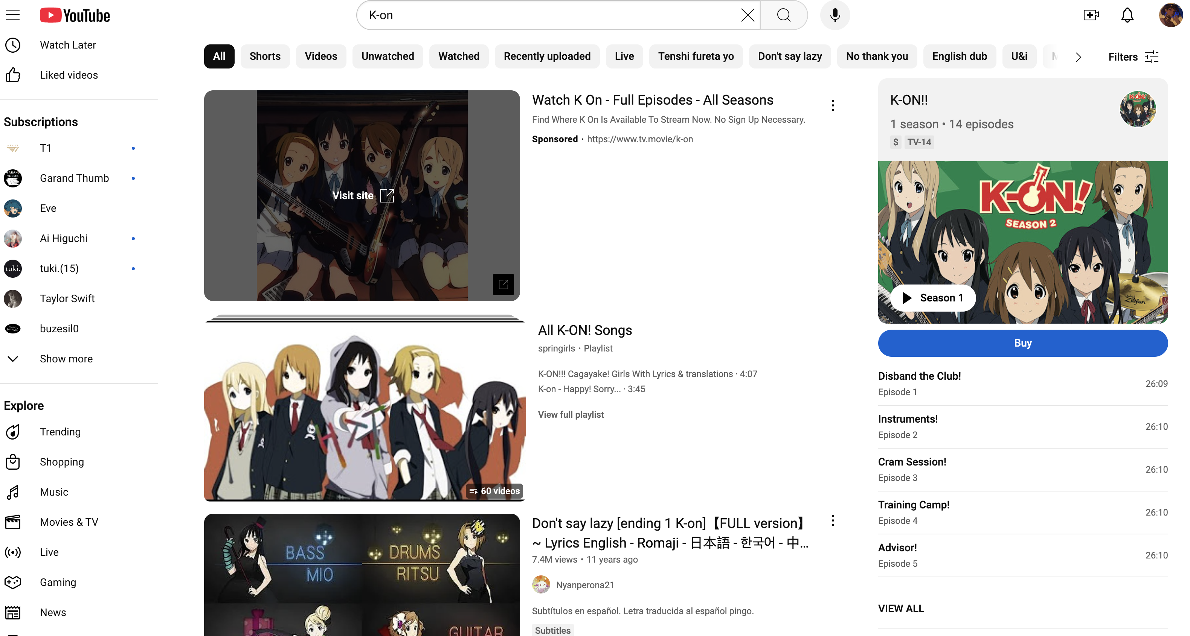
Task: Open Movies & TV in Explore
Action: (79, 522)
